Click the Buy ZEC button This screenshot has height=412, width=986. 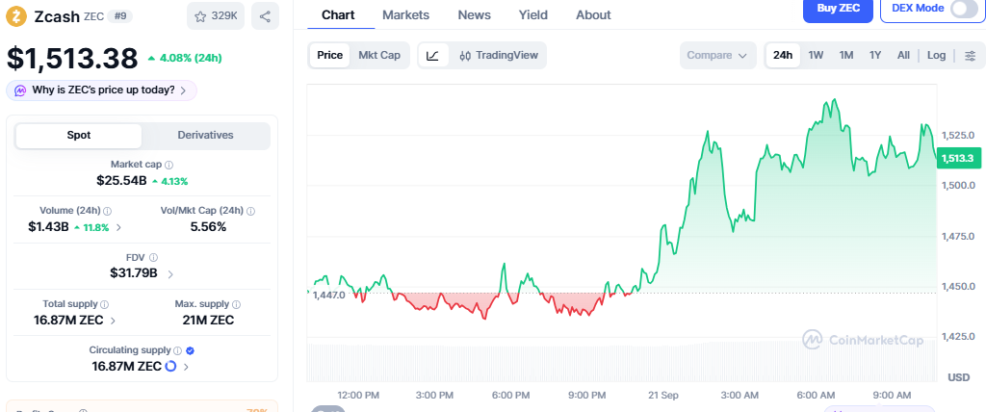click(839, 9)
